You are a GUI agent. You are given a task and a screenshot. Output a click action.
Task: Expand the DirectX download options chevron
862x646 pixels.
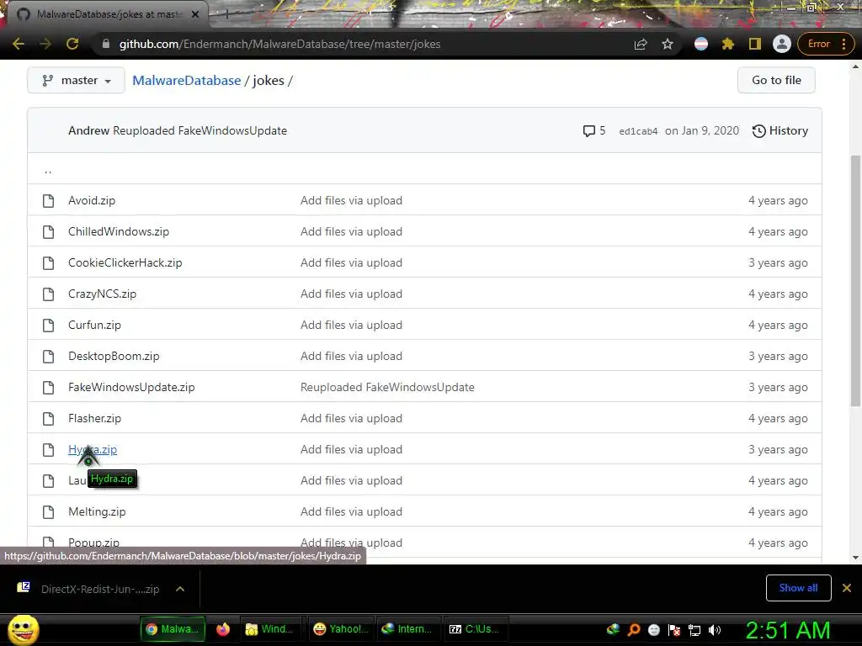(x=180, y=589)
